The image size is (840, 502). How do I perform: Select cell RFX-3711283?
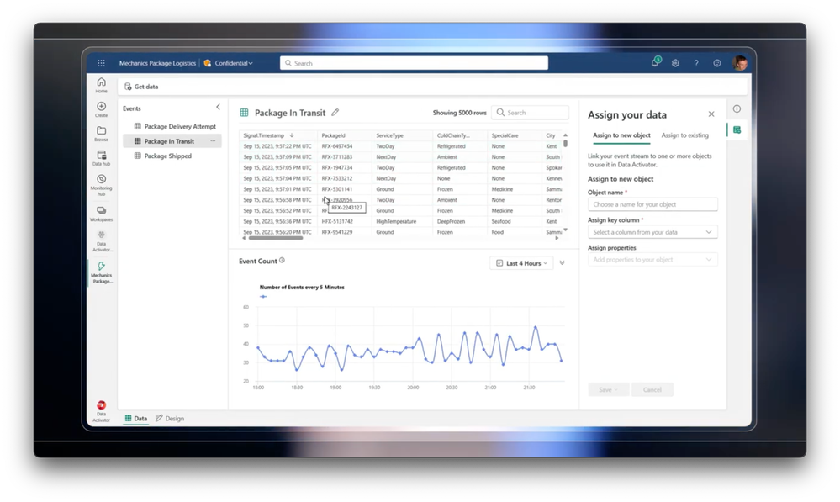coord(337,157)
